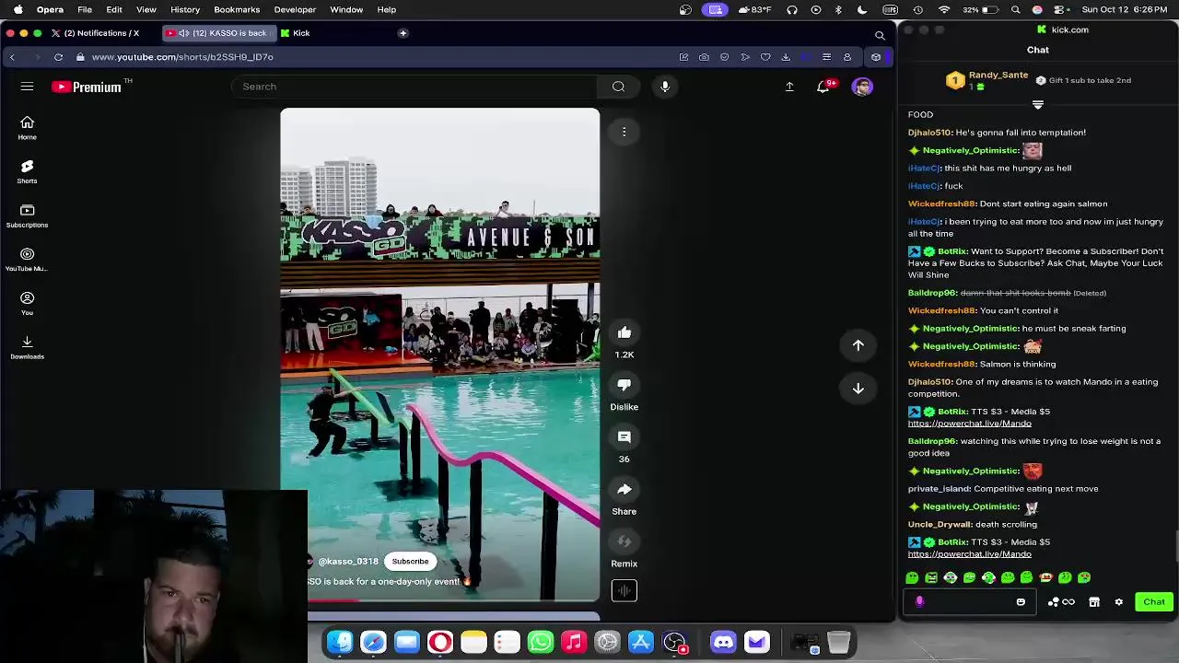Reload the page in Opera

[x=58, y=57]
